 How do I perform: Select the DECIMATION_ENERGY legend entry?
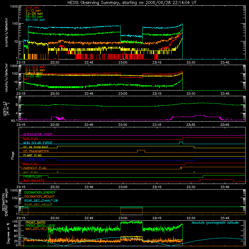point(40,192)
